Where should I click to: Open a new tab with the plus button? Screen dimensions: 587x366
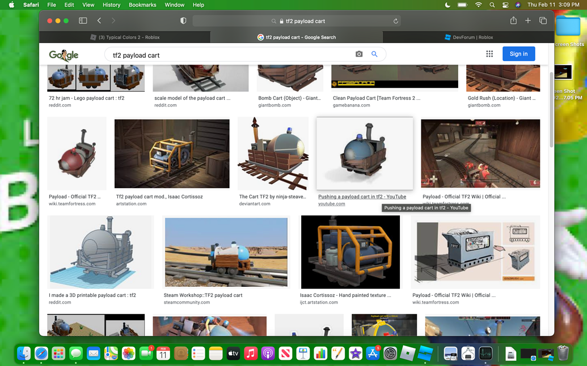[527, 20]
